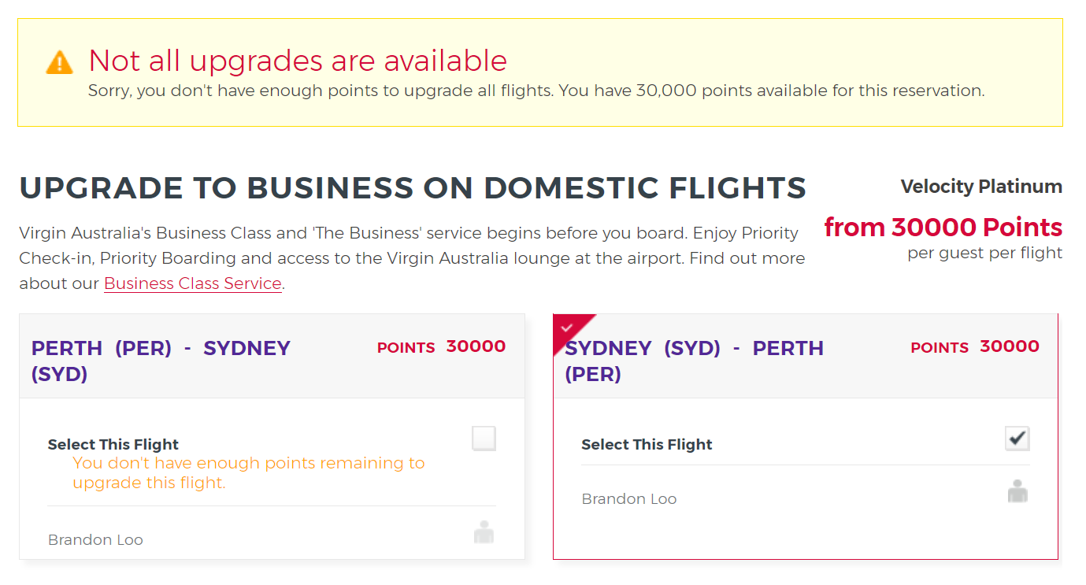Screen dimensions: 1086x585
Task: Untick the Sydney to Perth flight checkbox
Action: click(x=1017, y=439)
